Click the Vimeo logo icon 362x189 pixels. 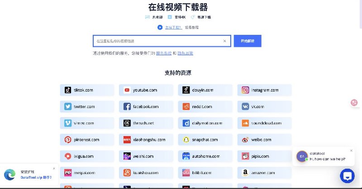[x=67, y=123]
